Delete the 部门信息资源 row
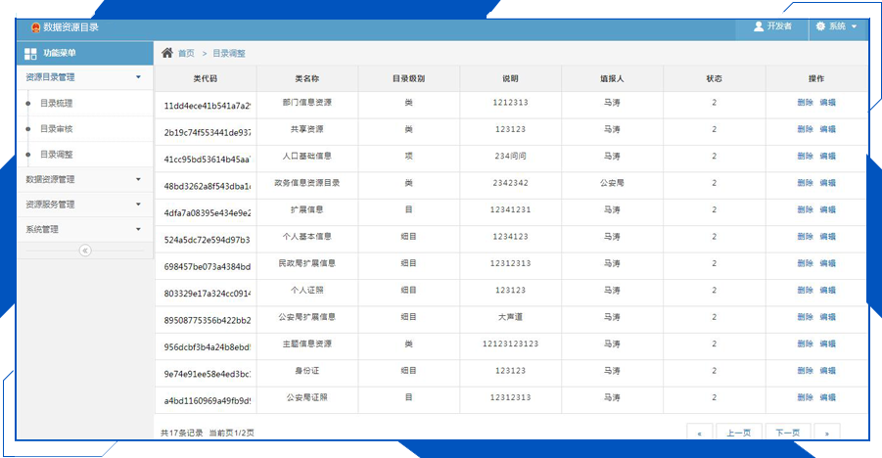This screenshot has height=458, width=882. (805, 103)
